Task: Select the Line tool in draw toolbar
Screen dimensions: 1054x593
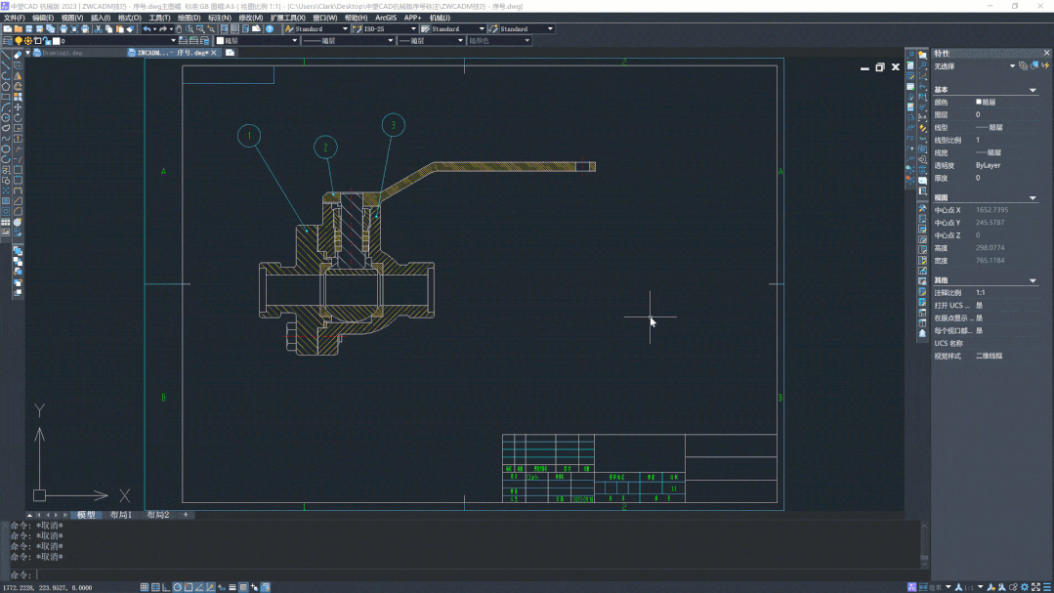Action: click(6, 56)
